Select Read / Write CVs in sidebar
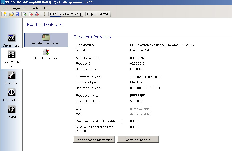 (x=11, y=59)
